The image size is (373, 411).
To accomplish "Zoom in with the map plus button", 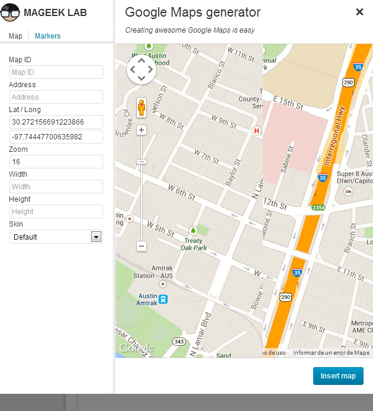I will [x=142, y=130].
